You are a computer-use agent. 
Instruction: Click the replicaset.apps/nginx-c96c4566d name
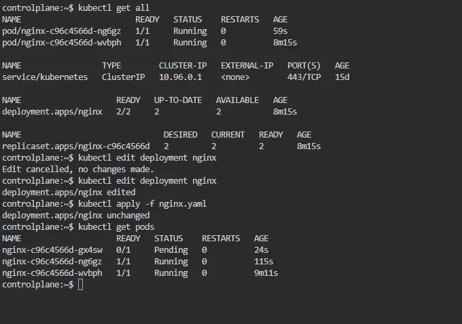click(75, 146)
